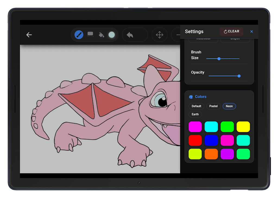Click the Colors palette icon

[x=191, y=97]
